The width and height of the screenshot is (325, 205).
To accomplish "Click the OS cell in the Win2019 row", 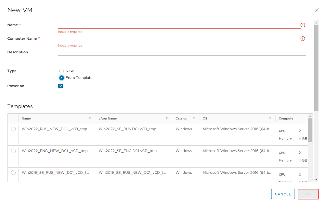I will (x=237, y=173).
